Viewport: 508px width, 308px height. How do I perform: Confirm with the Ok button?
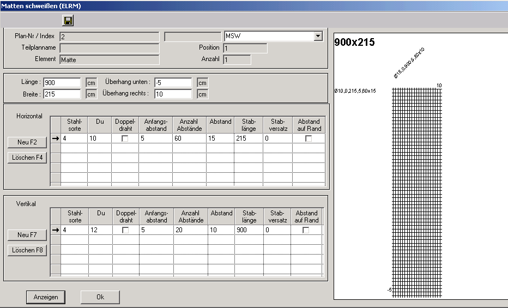pos(100,297)
